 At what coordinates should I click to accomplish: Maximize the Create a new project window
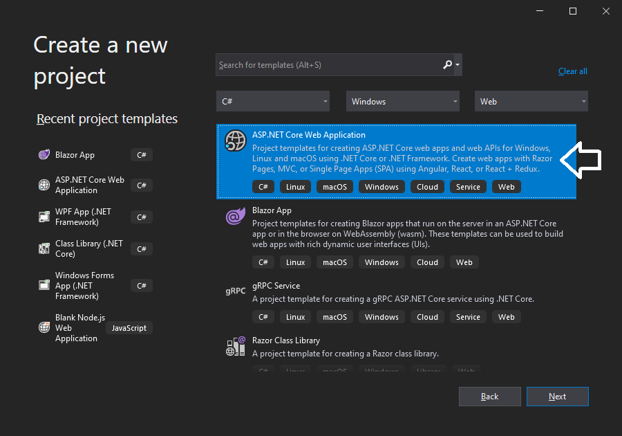573,11
